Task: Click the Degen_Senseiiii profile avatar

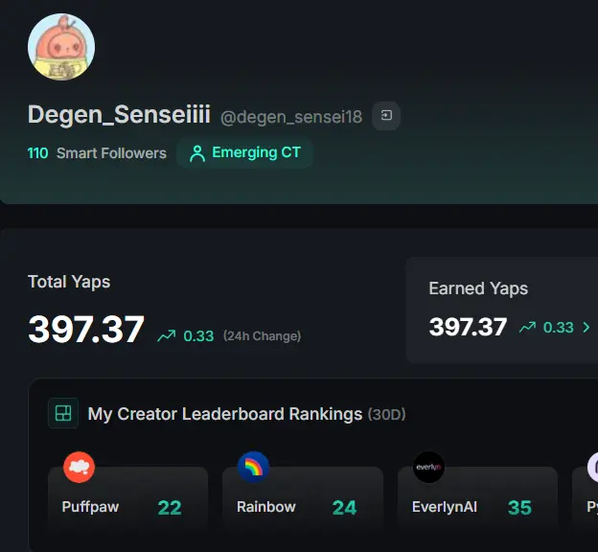Action: pos(61,47)
